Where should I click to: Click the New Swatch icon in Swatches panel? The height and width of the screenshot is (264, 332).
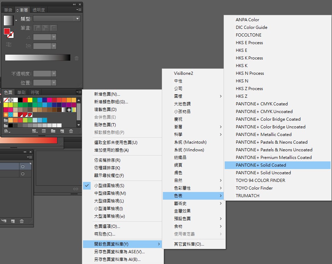62,131
